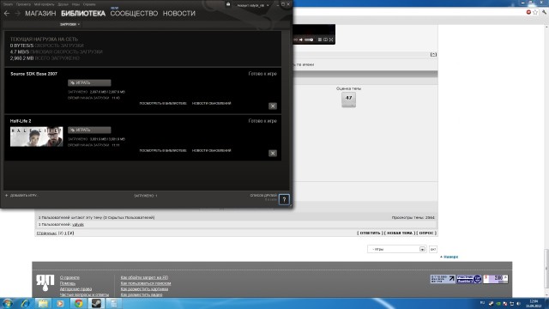Image resolution: width=549 pixels, height=309 pixels.
Task: Open Как обойти запрет на ЯП link
Action: 144,278
